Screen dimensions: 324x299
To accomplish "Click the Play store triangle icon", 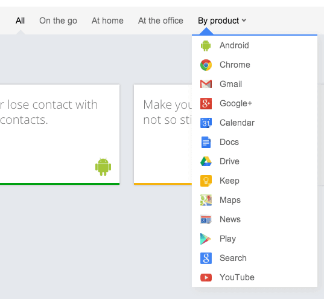I will tap(206, 239).
